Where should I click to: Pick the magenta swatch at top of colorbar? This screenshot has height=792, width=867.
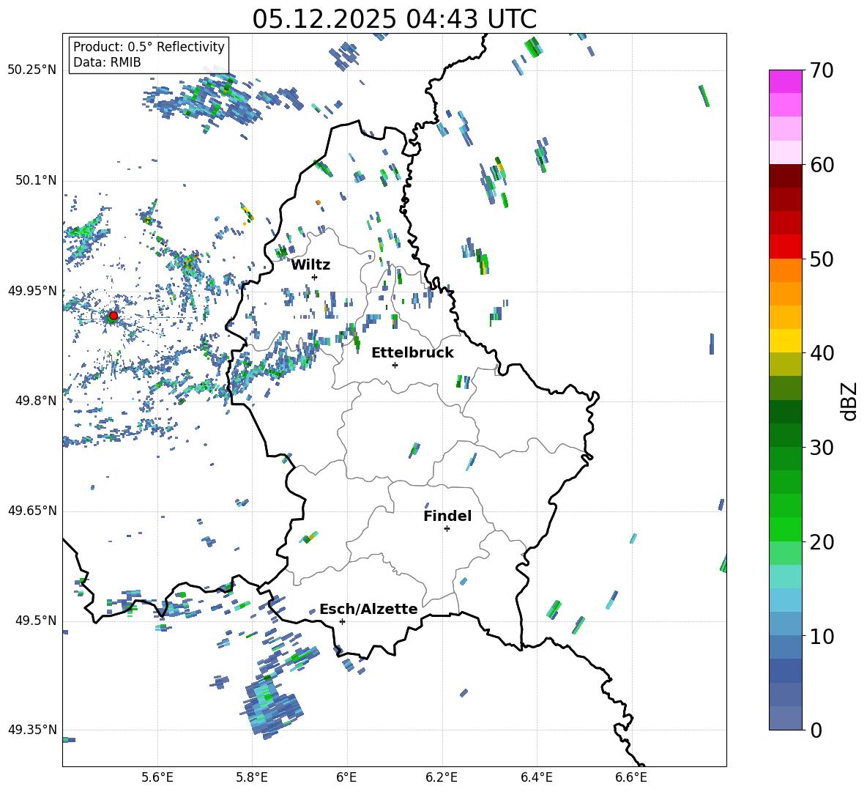[786, 81]
